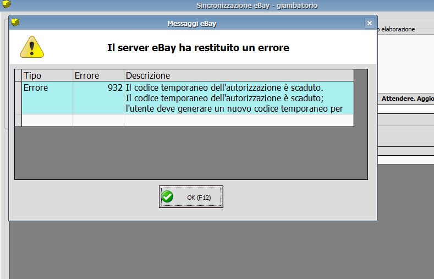
Task: Click the empty Descrizione cell in second row
Action: pos(239,121)
